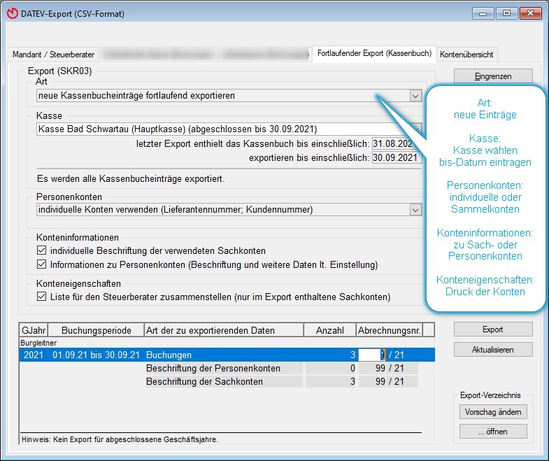The image size is (549, 461).
Task: Open the Mandant / Steuerberater tab
Action: click(53, 55)
